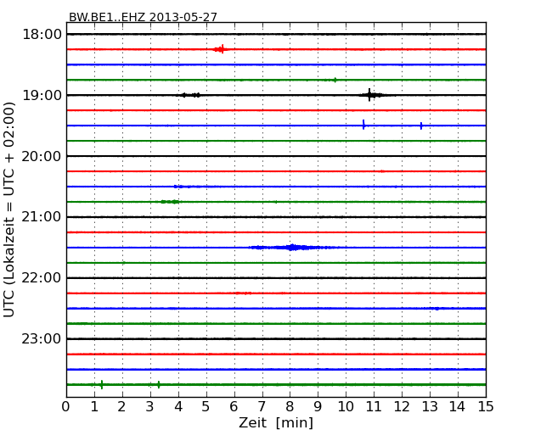Click the plot title BW.BE1..EHZ 2013-05-27
Image resolution: width=552 pixels, height=441 pixels.
click(143, 17)
